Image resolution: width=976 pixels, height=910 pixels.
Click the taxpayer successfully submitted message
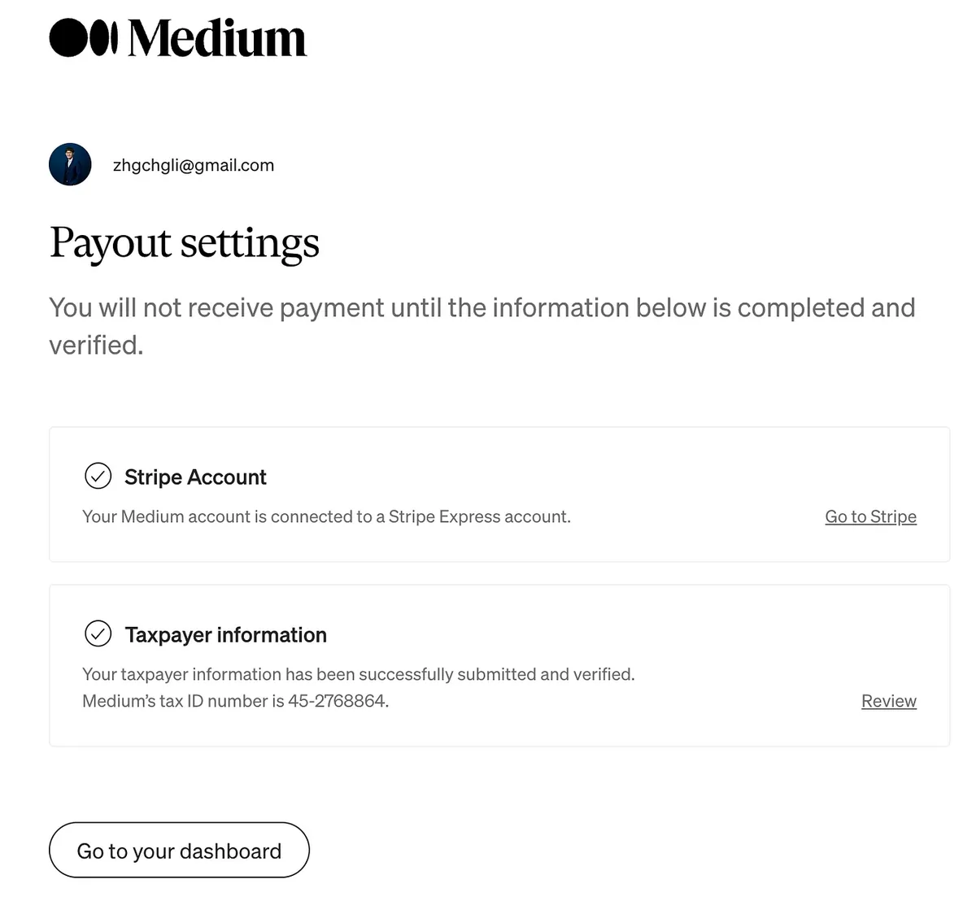pos(358,674)
